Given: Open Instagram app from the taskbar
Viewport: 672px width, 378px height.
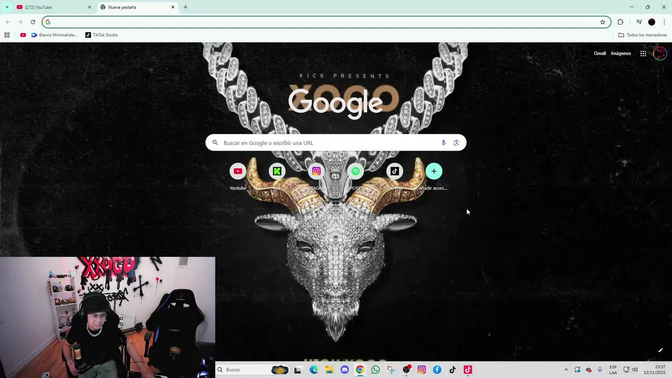Looking at the screenshot, I should [422, 370].
